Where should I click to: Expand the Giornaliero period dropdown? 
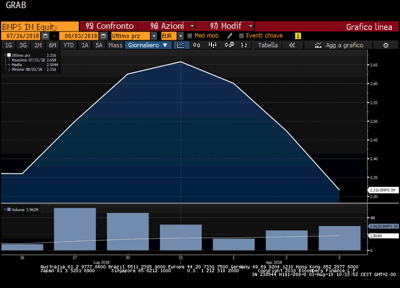pyautogui.click(x=148, y=45)
